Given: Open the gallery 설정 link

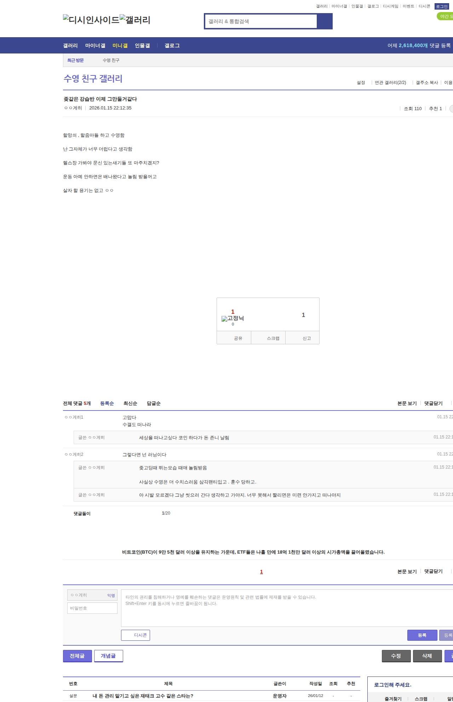Looking at the screenshot, I should pyautogui.click(x=361, y=83).
